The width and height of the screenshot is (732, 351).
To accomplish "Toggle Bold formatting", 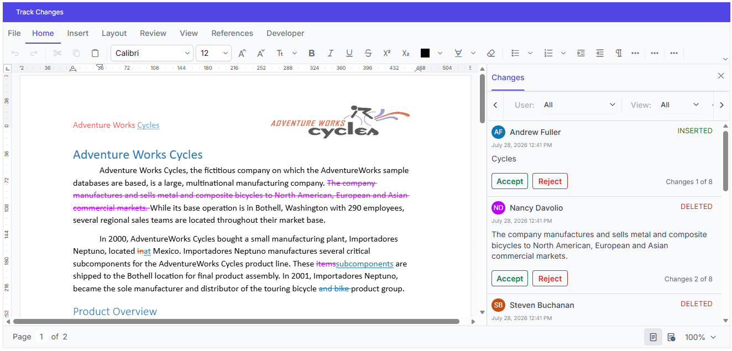I will click(x=312, y=53).
